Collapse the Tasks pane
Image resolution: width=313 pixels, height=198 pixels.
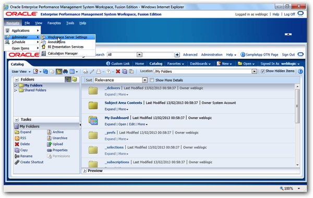tap(17, 120)
